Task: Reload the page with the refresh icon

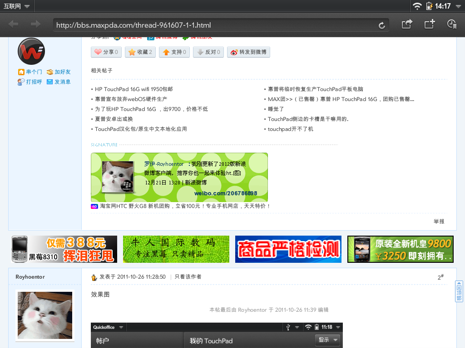Action: point(382,25)
